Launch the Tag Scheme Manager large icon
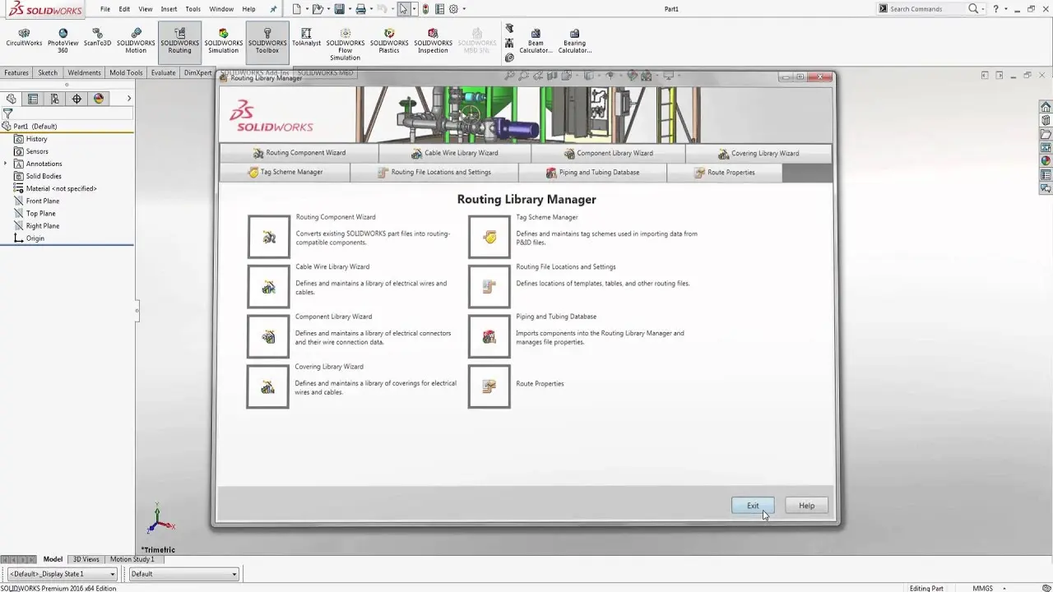The image size is (1053, 592). tap(489, 237)
